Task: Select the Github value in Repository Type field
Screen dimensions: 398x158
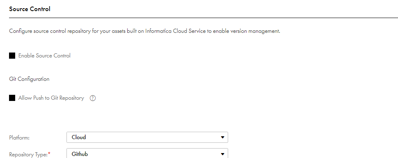Action: coord(80,154)
